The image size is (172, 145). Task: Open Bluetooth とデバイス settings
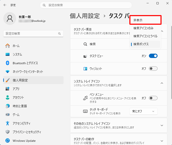tap(33, 63)
